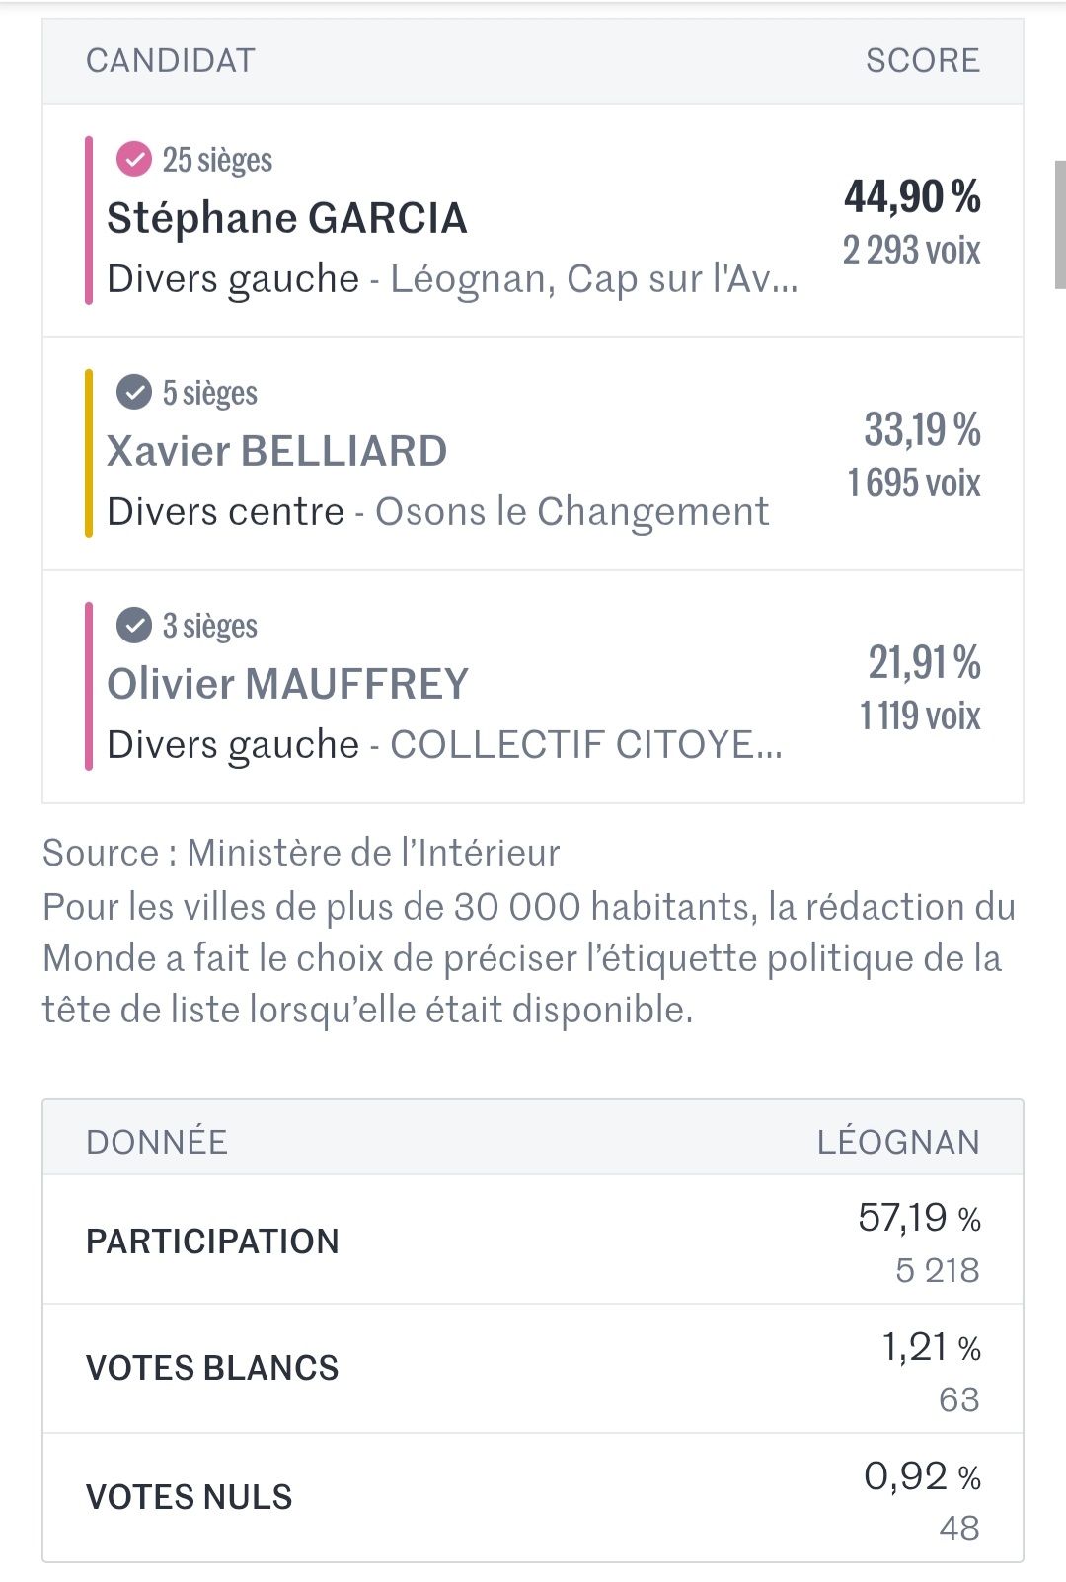Select candidate name Olivier MAUFFREY
This screenshot has width=1066, height=1582.
(287, 684)
